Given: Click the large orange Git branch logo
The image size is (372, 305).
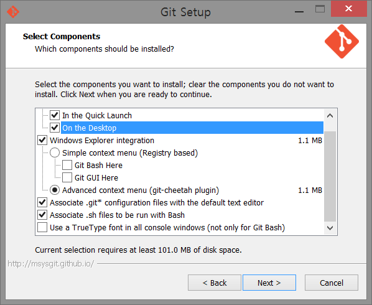Looking at the screenshot, I should pos(342,41).
